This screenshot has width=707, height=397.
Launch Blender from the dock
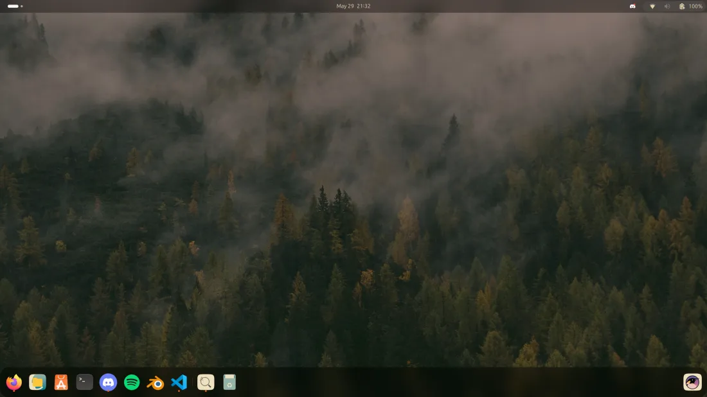pos(156,383)
